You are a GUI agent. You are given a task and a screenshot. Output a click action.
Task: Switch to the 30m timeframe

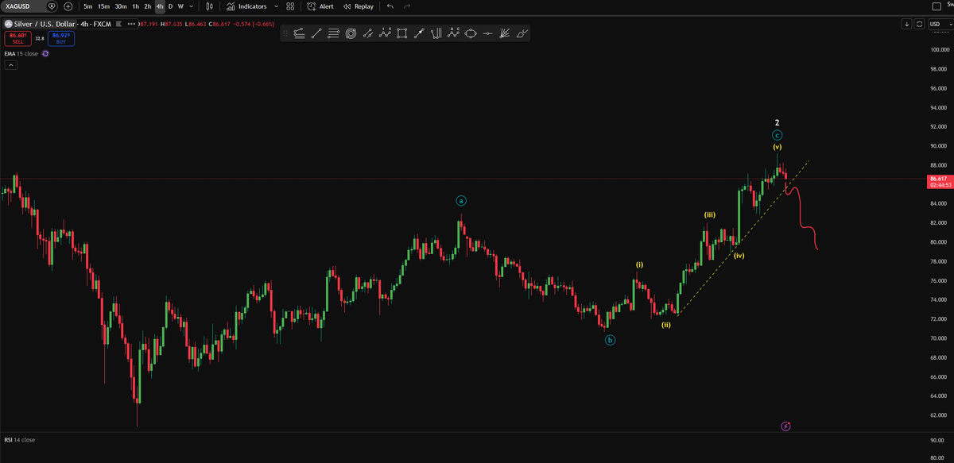121,6
